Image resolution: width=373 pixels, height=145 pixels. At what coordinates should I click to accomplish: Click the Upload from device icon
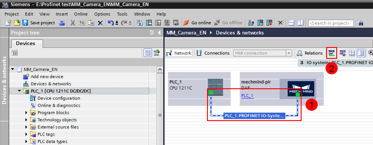(x=158, y=23)
